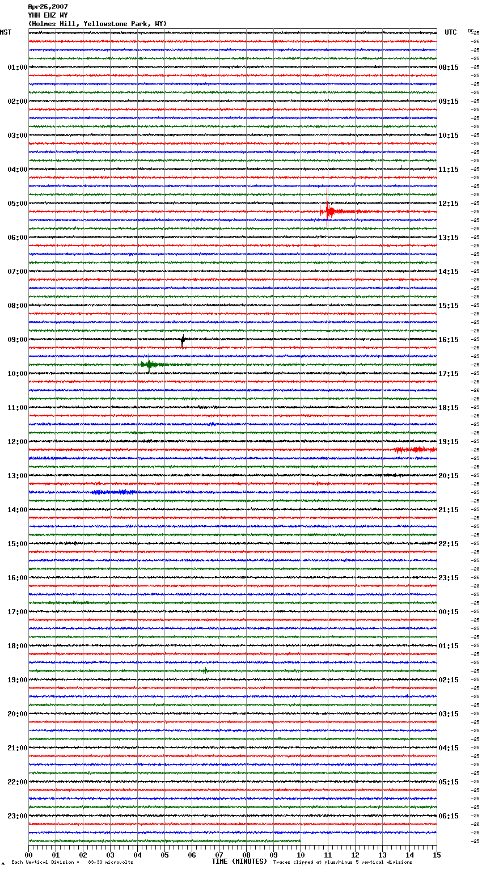This screenshot has height=870, width=482.
Task: Click the black spike on the 09:00 trace
Action: click(182, 340)
